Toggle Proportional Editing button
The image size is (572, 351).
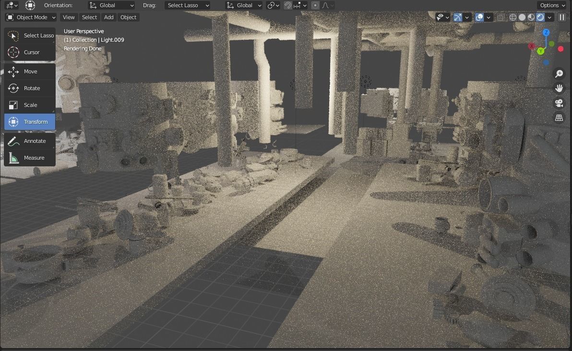[316, 5]
